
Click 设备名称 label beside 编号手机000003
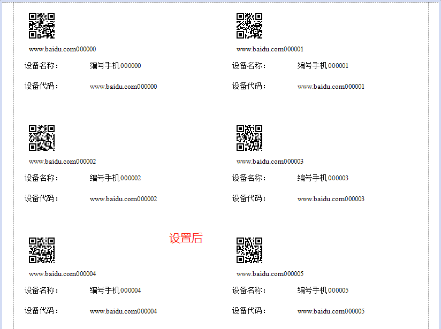(249, 178)
